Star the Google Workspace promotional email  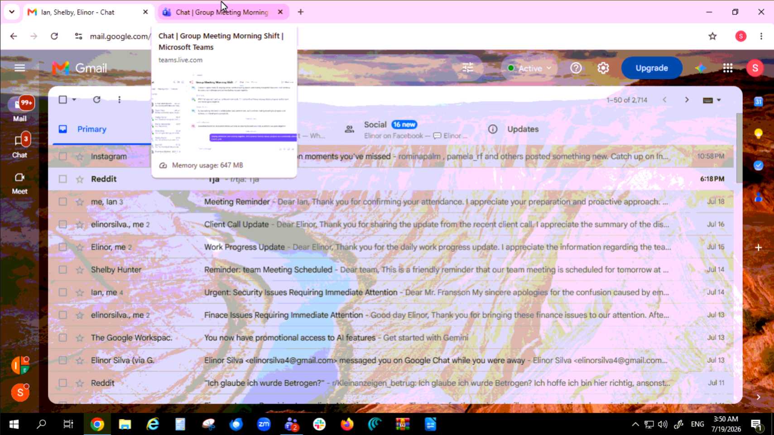point(80,338)
